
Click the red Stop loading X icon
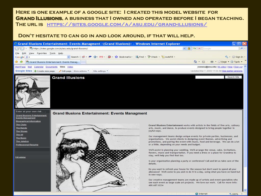pyautogui.click(x=199, y=48)
